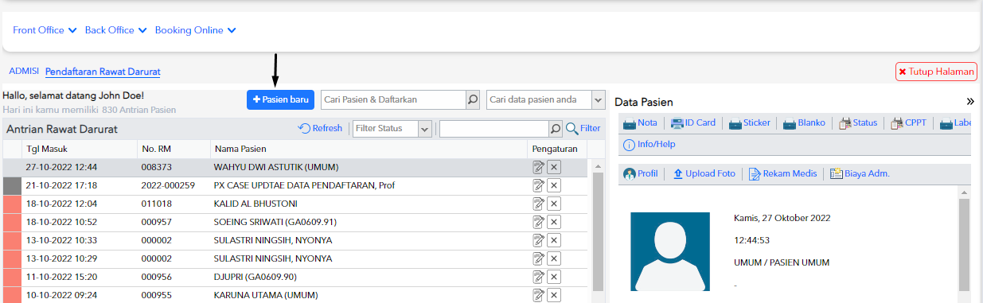
Task: Click the search icon beside Cari Pasien field
Action: pyautogui.click(x=473, y=99)
